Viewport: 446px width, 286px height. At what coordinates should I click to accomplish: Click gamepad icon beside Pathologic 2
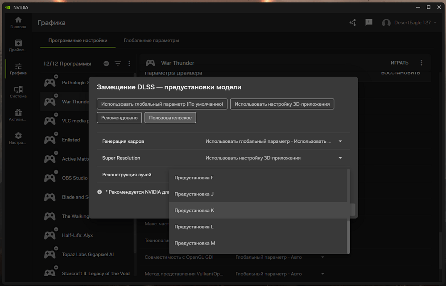click(50, 83)
